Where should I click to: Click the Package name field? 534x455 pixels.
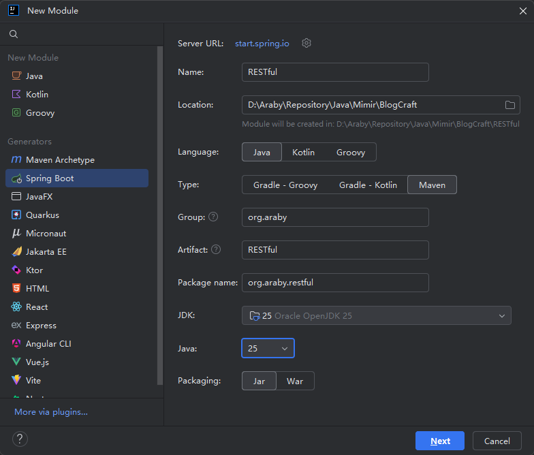335,283
